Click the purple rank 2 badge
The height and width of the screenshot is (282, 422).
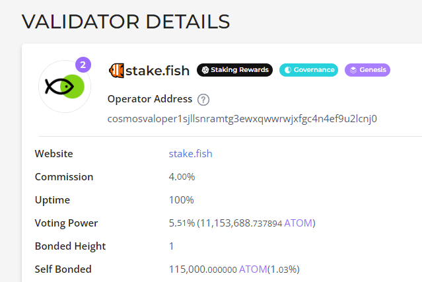point(83,65)
